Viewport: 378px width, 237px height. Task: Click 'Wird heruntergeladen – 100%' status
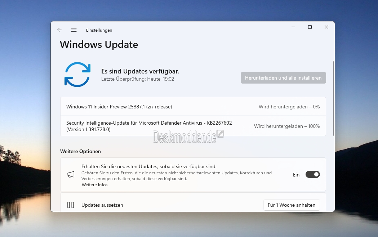(x=287, y=126)
